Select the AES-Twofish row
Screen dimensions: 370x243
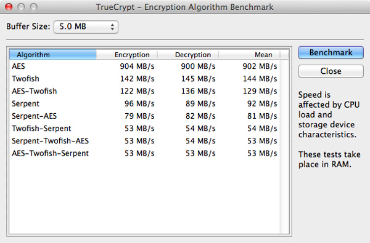tap(144, 91)
